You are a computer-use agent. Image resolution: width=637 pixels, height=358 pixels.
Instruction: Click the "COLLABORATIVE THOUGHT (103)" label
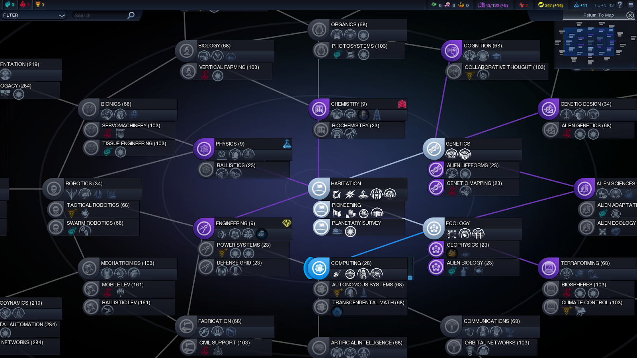[x=505, y=68]
